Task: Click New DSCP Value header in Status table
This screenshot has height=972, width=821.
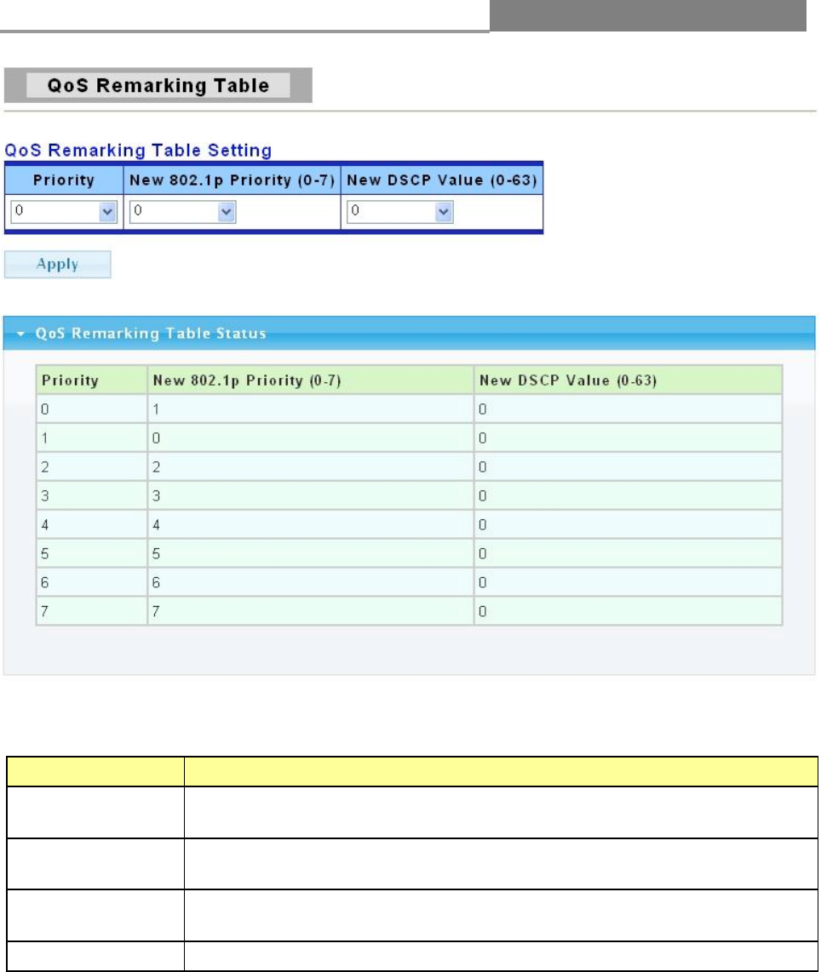Action: pyautogui.click(x=629, y=380)
